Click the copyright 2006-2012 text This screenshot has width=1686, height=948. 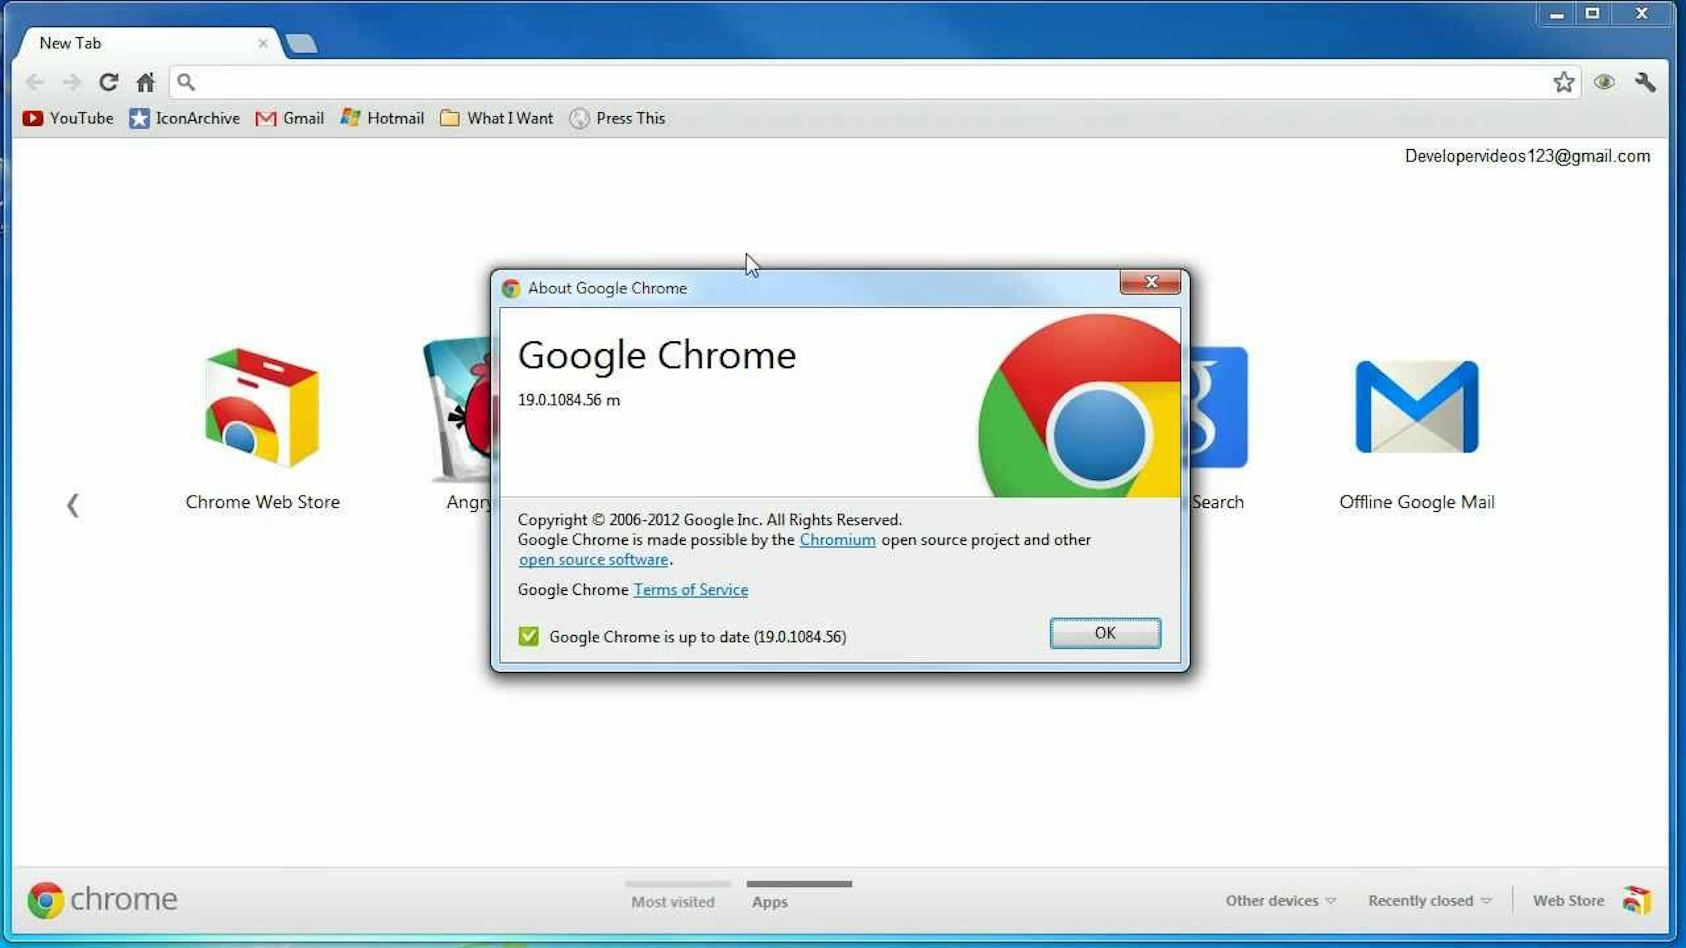tap(710, 520)
